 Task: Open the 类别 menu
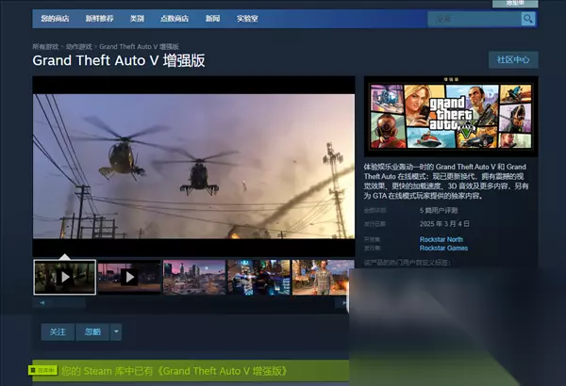pos(137,19)
